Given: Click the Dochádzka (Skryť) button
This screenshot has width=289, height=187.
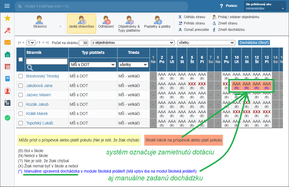Looking at the screenshot, I should 254,43.
